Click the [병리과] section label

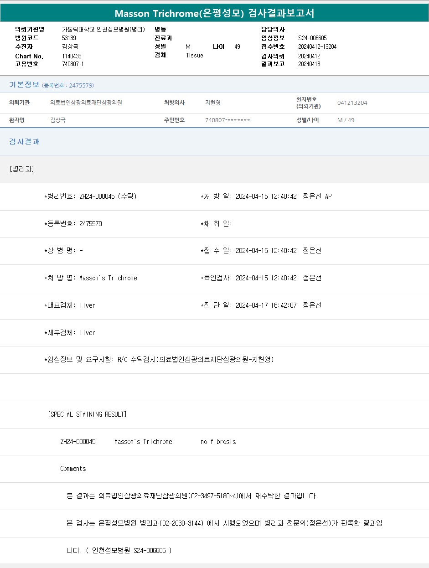click(21, 169)
